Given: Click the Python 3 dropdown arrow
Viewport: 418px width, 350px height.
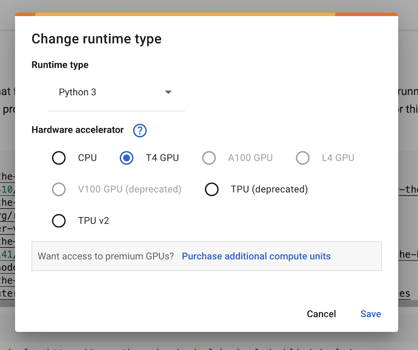Looking at the screenshot, I should tap(168, 92).
